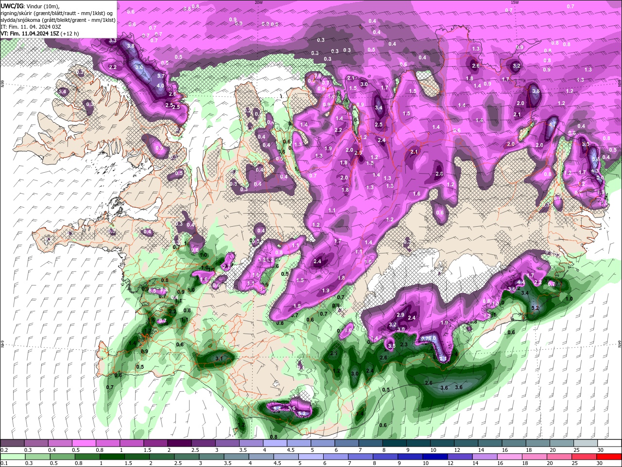Click the '3.3' snowfall value in the northwest

click(x=113, y=41)
